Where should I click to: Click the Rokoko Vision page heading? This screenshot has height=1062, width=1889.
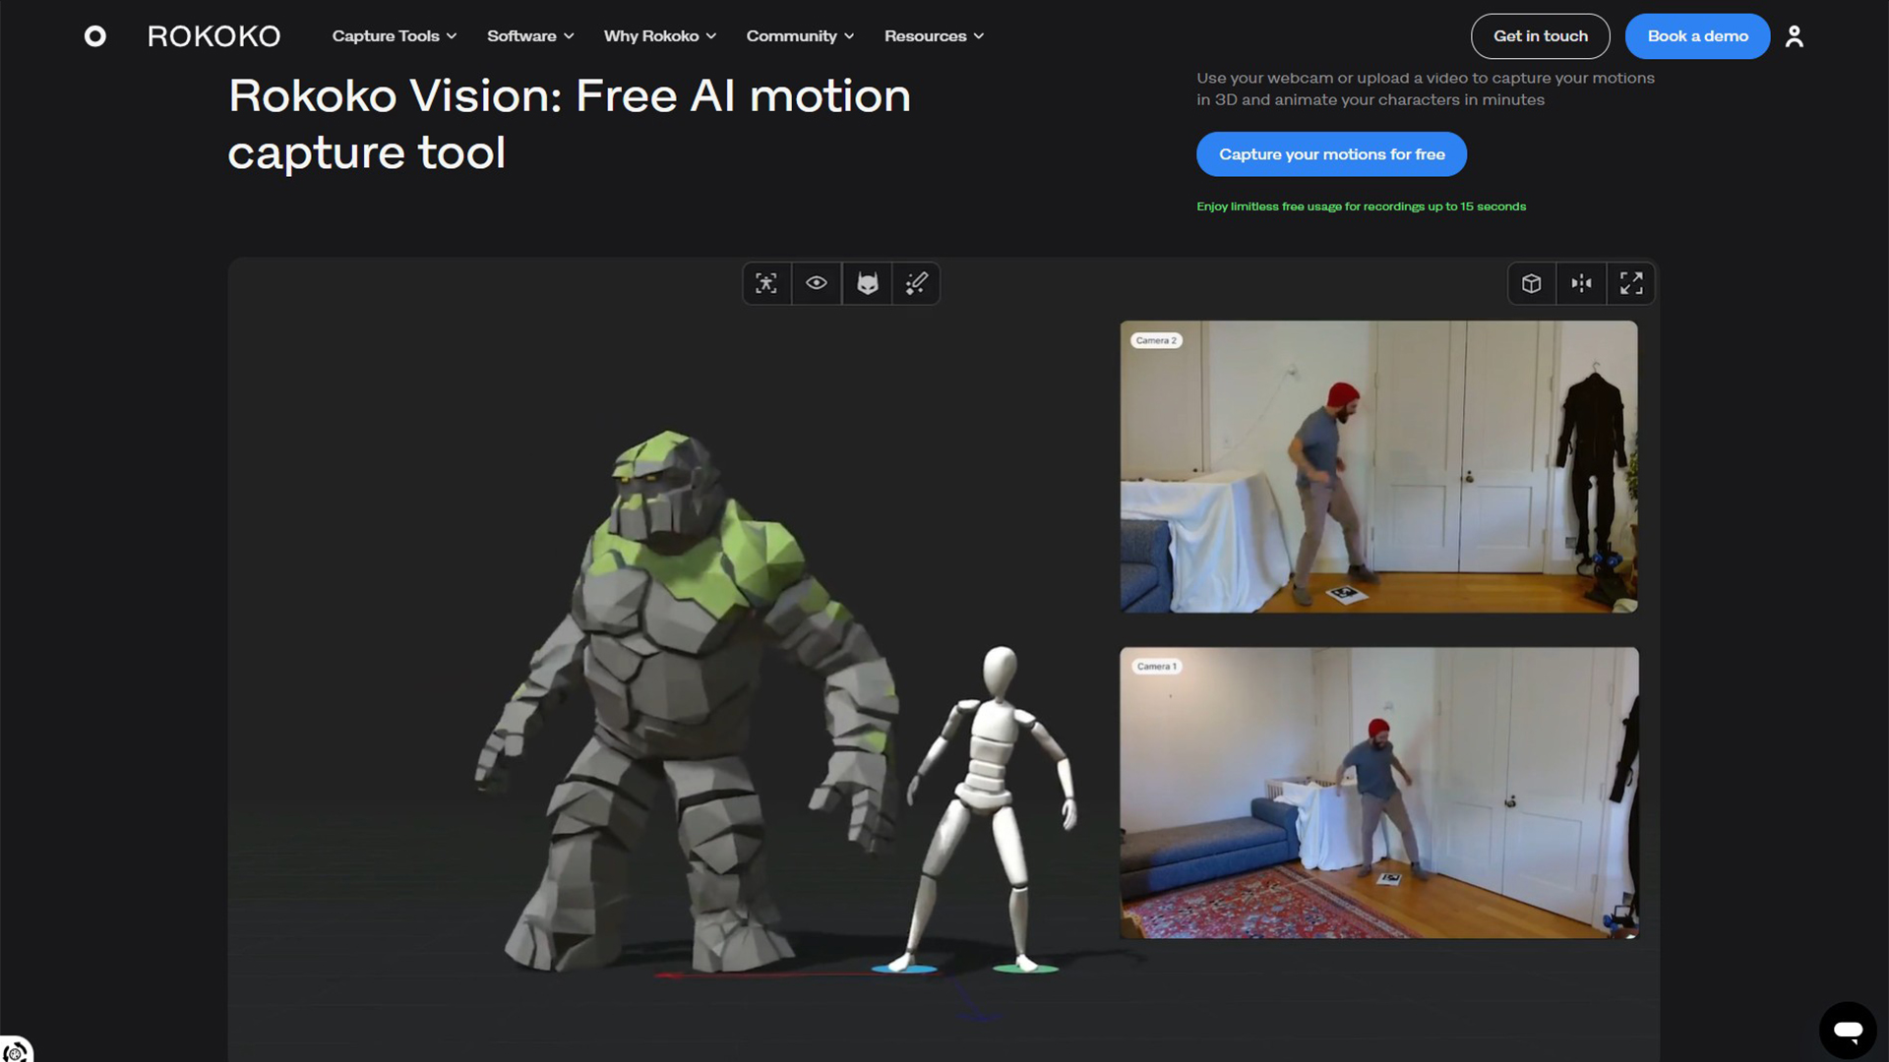click(x=570, y=124)
